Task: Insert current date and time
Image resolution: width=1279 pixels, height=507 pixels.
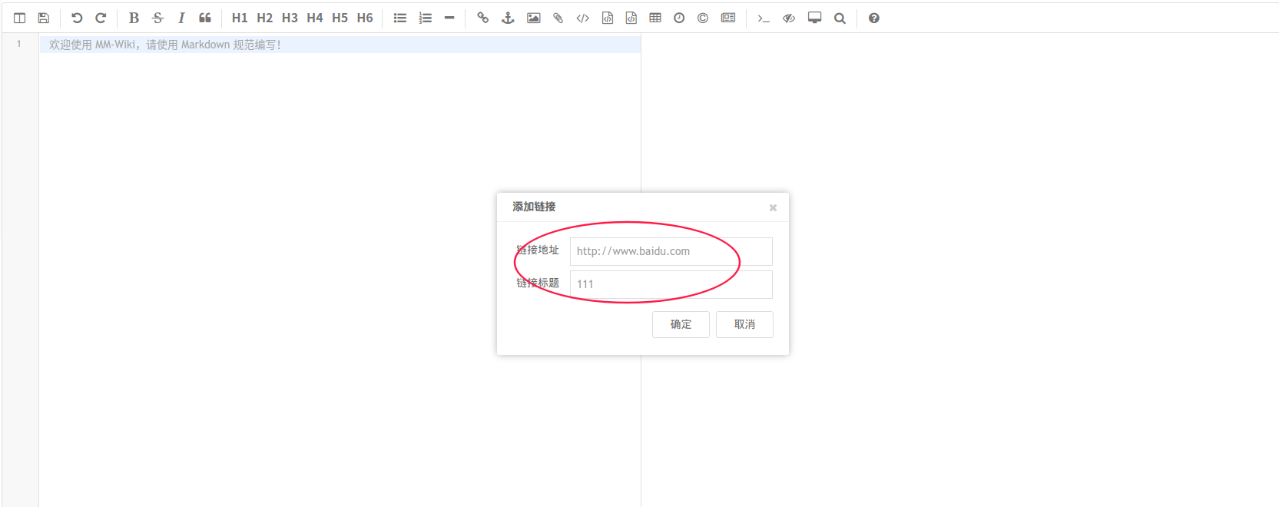Action: tap(679, 18)
